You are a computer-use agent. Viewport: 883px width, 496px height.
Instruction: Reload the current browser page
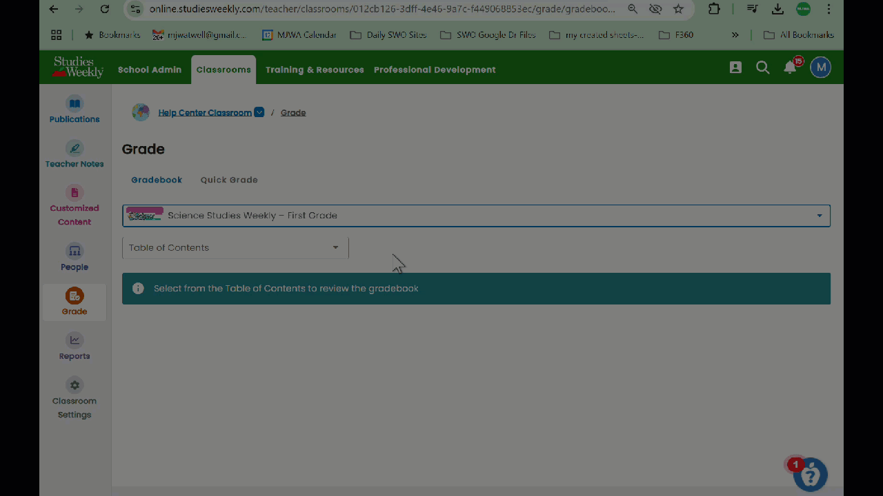tap(105, 9)
